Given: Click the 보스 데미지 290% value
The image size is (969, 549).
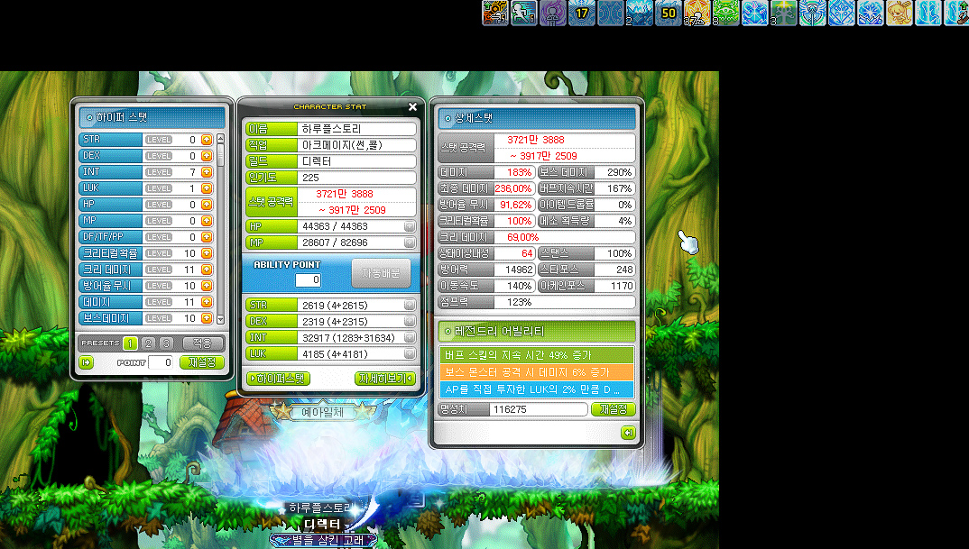Looking at the screenshot, I should click(x=614, y=172).
